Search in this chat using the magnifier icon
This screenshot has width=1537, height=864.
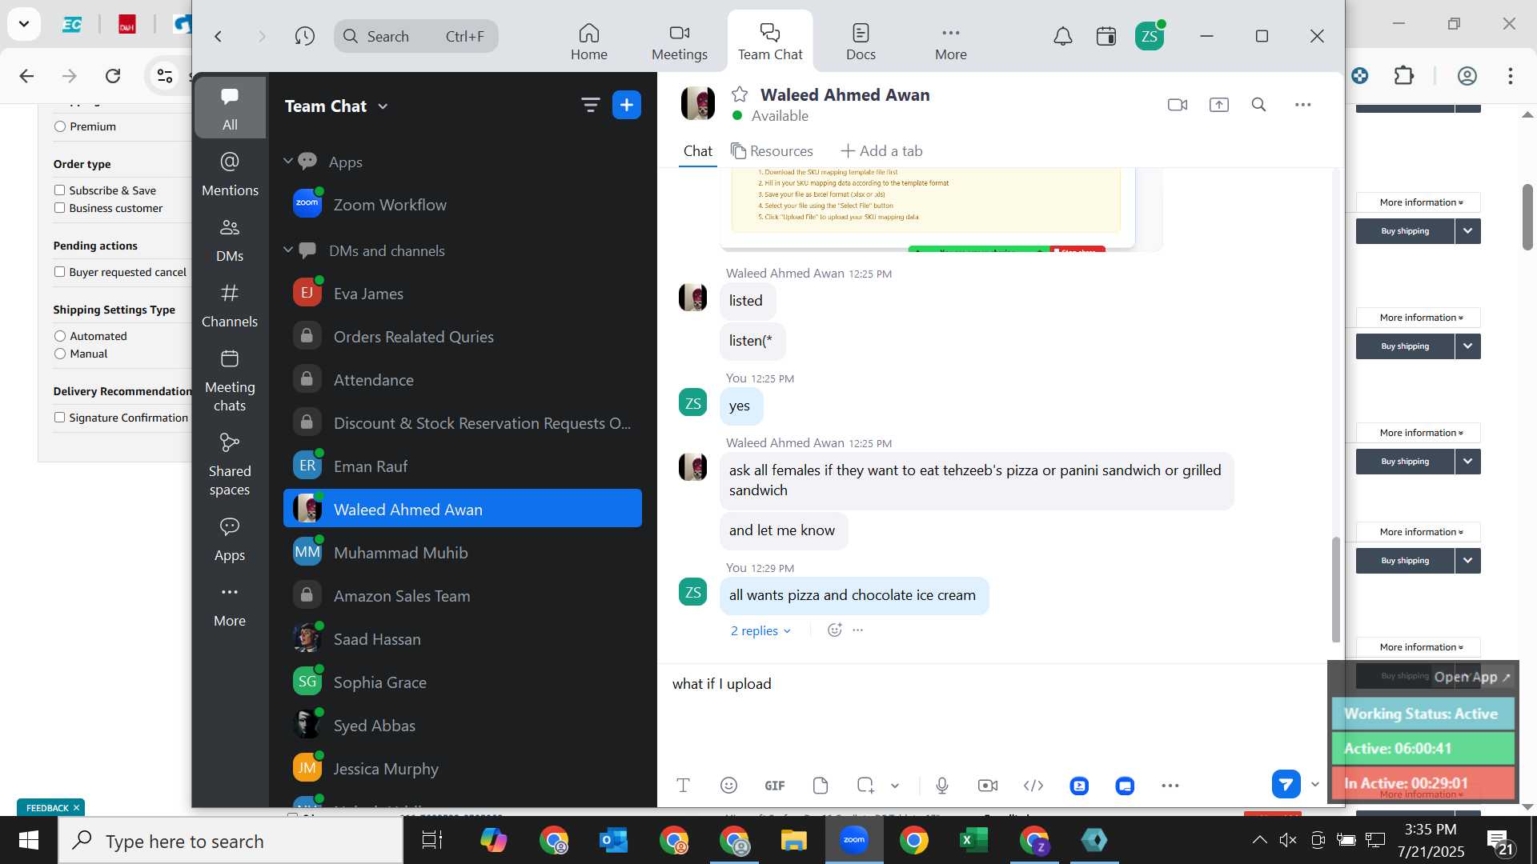coord(1258,105)
